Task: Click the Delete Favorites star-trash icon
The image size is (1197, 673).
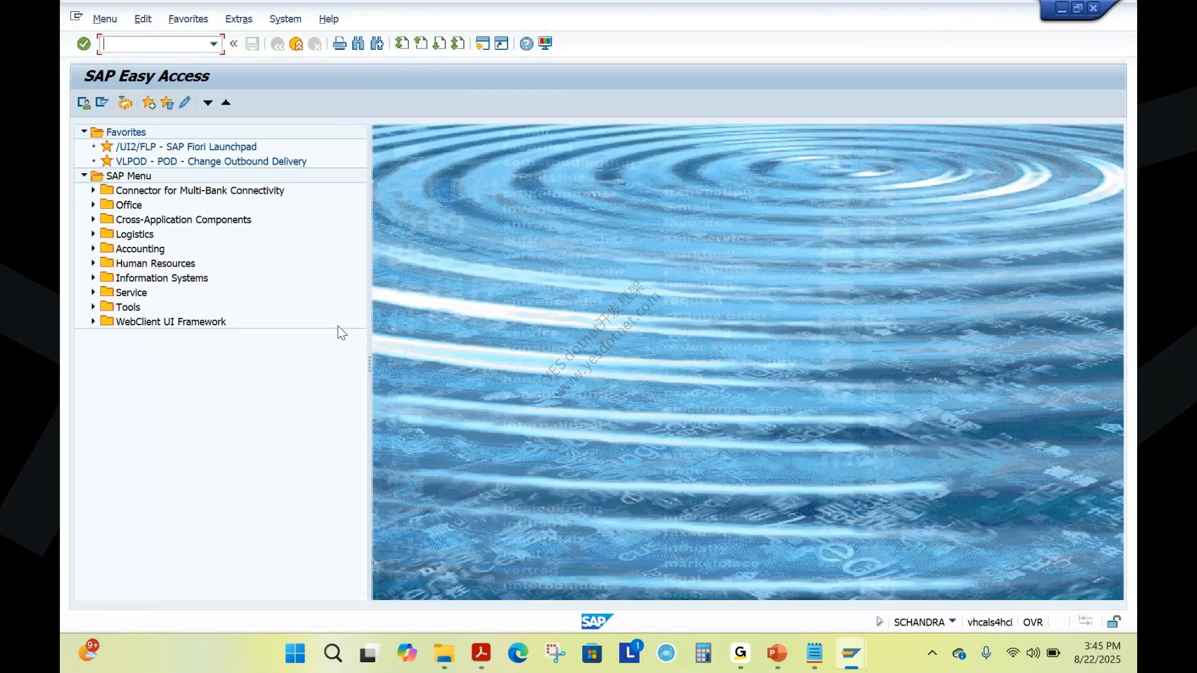Action: 166,103
